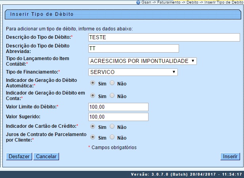Screen dimensions: 244x178
Task: Click the Valor Sugerido input box
Action: coord(118,117)
